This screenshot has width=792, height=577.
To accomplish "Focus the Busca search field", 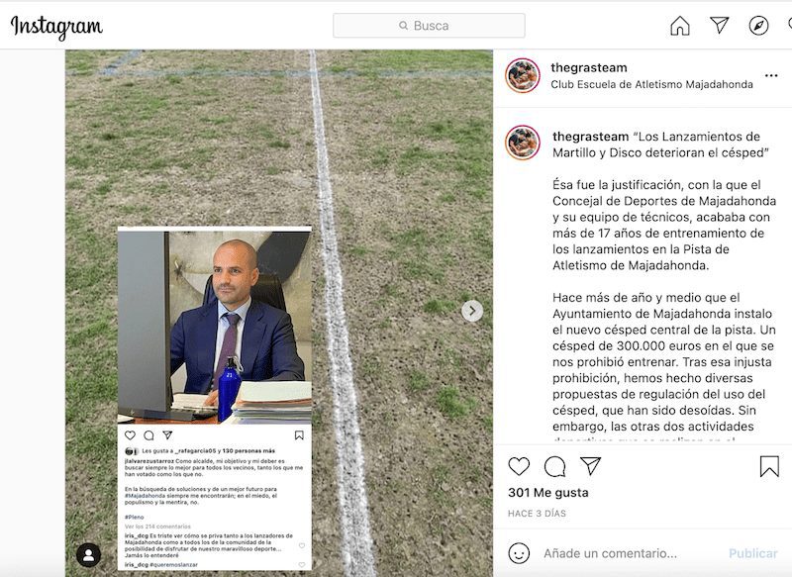I will [x=429, y=26].
